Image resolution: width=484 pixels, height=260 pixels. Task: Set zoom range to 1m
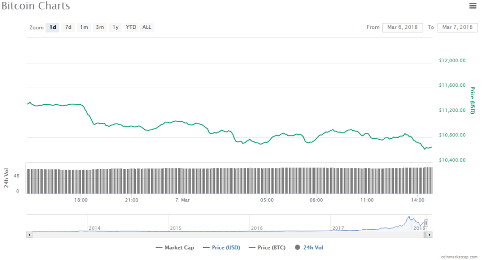point(84,27)
